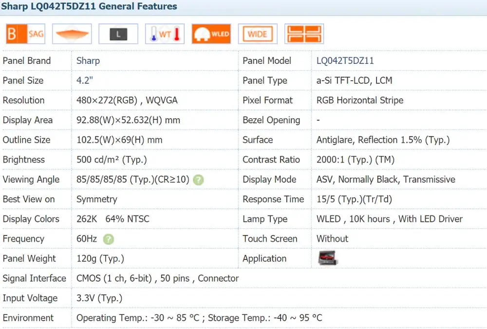The width and height of the screenshot is (487, 329).
Task: Click the dark L landscape panel icon
Action: click(118, 34)
